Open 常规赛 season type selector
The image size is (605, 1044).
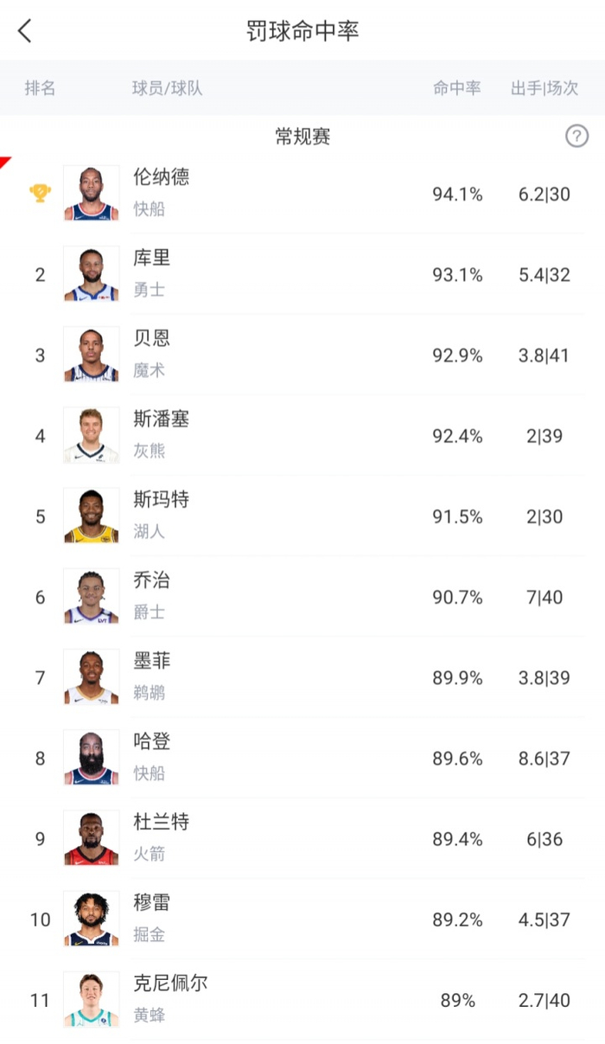click(302, 137)
